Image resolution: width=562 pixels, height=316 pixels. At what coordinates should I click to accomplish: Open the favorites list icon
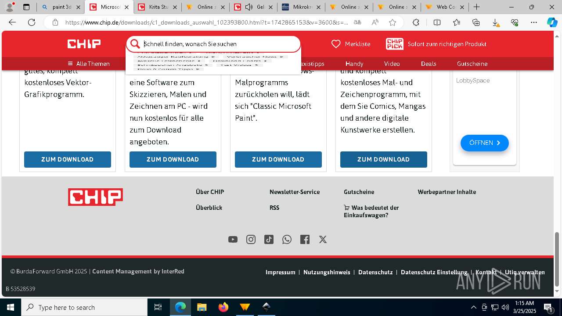(x=457, y=22)
